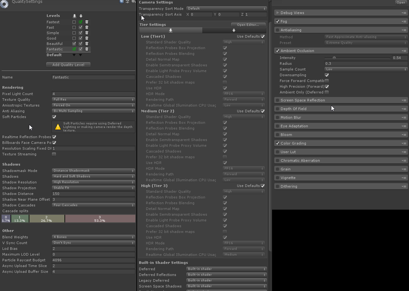Open the Anti Aliasing dropdown showing 8x Multi Sampling
409x291 pixels.
click(93, 111)
